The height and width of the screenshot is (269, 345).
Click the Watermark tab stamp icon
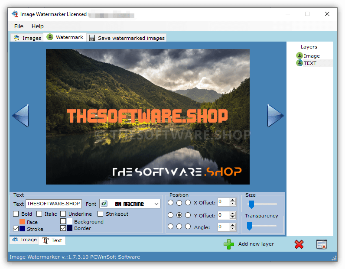[x=50, y=37]
